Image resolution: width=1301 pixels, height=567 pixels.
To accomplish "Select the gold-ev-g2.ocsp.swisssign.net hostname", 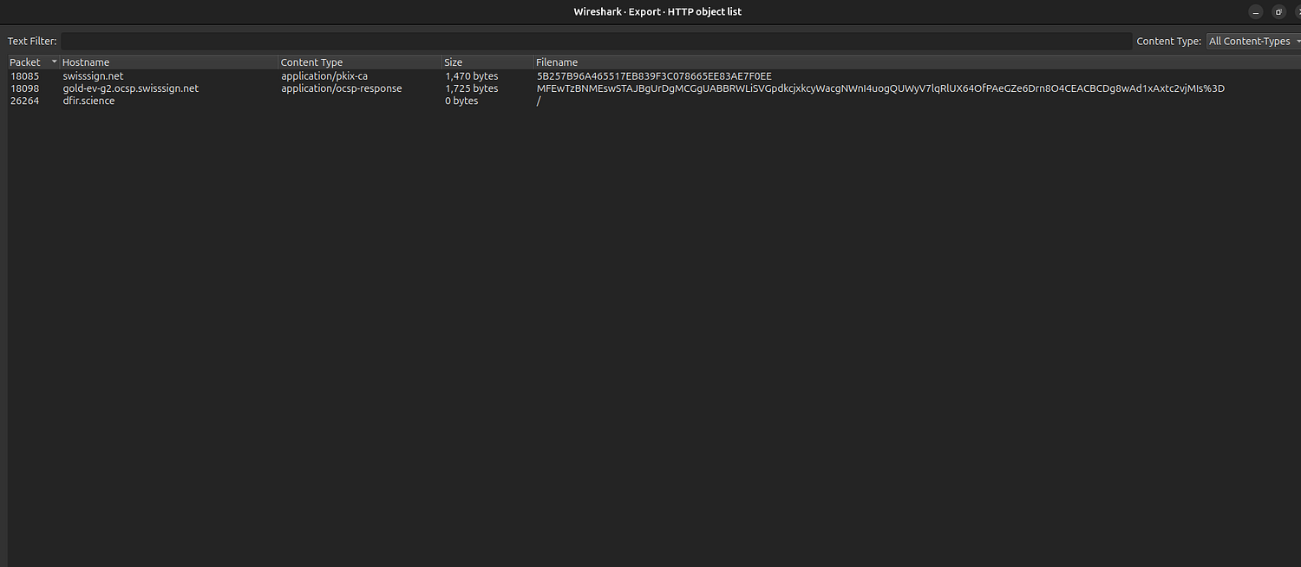I will (x=130, y=88).
